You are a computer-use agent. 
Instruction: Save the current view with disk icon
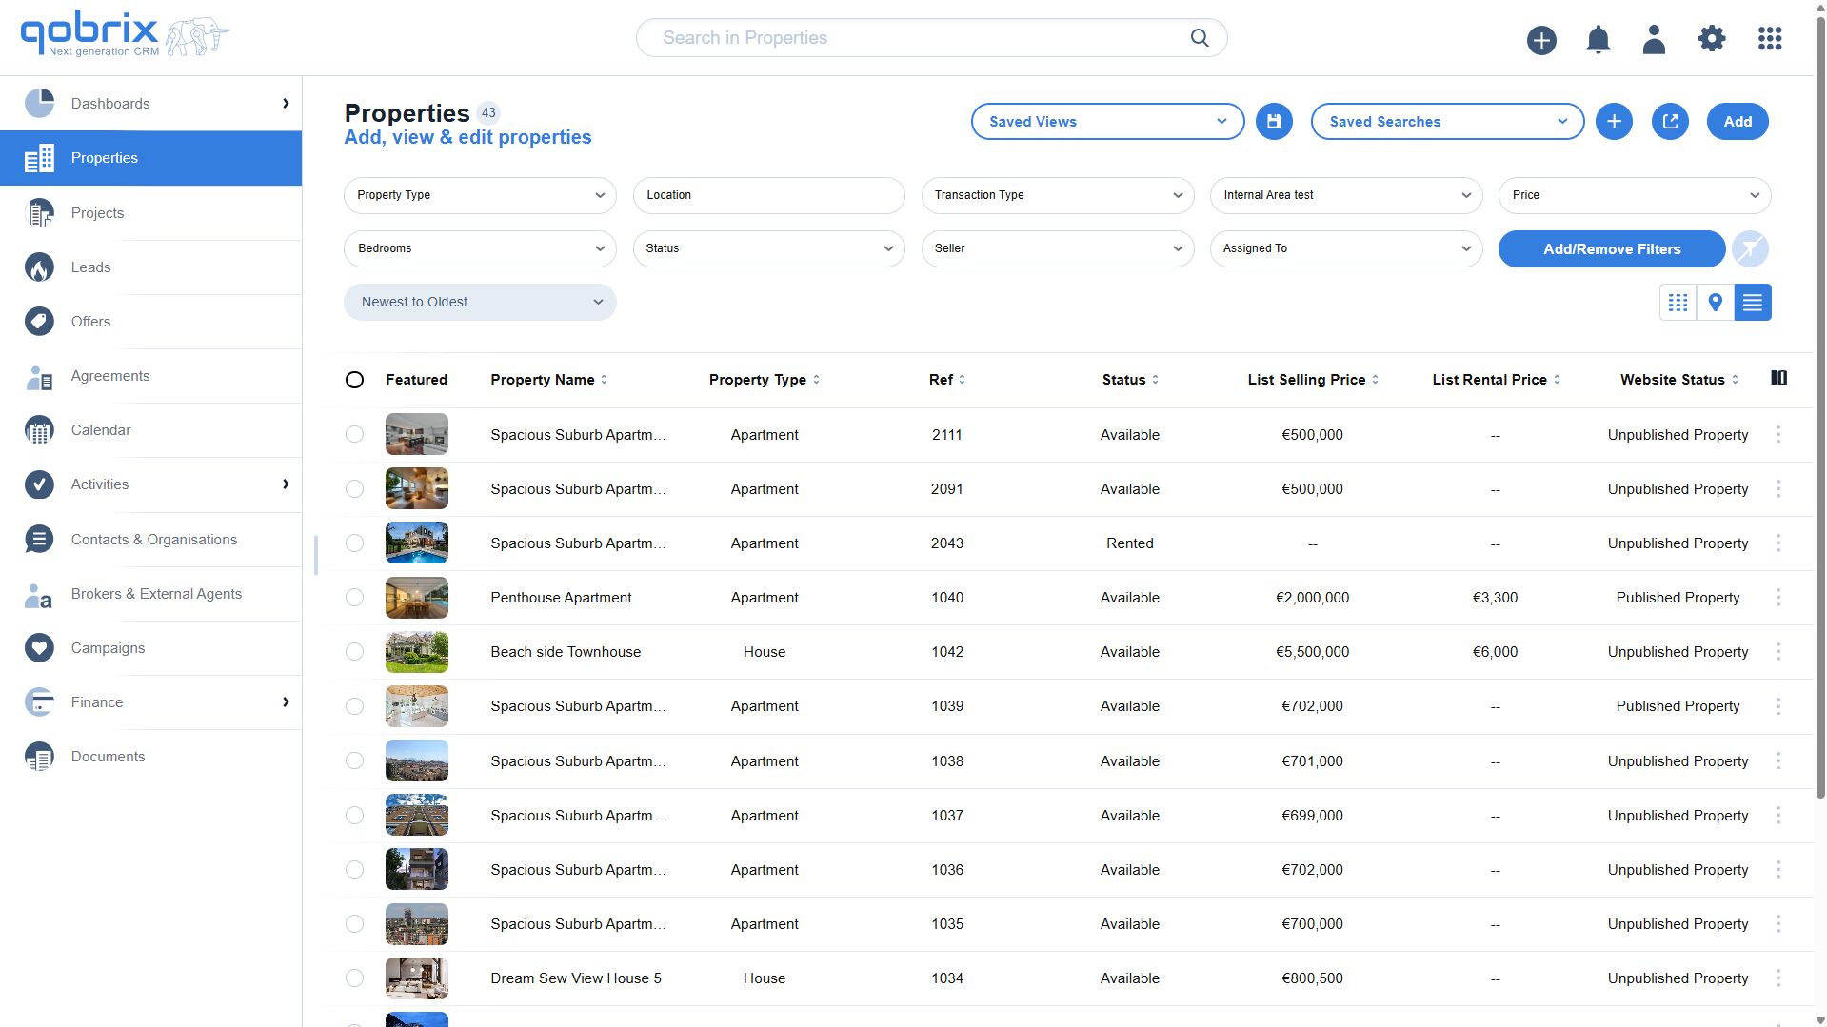1274,122
